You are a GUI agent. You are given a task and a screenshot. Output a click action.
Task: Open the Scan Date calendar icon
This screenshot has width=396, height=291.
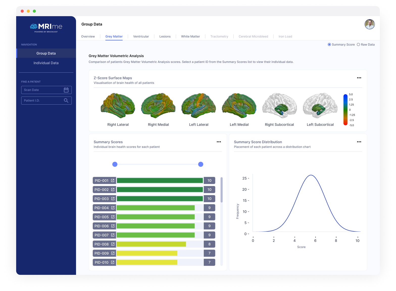coord(66,90)
